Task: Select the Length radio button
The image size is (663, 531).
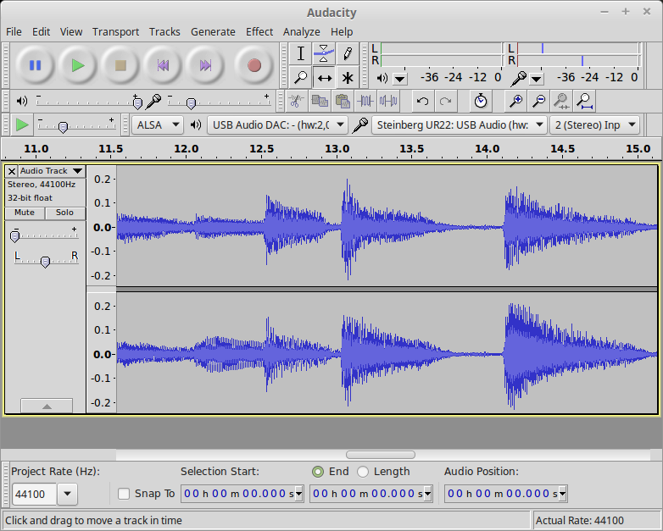Action: click(363, 472)
